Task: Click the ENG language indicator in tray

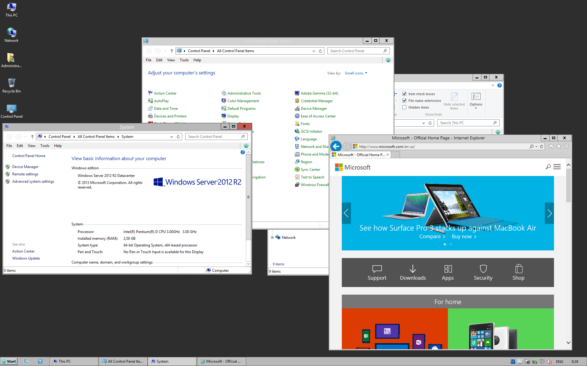Action: 559,362
